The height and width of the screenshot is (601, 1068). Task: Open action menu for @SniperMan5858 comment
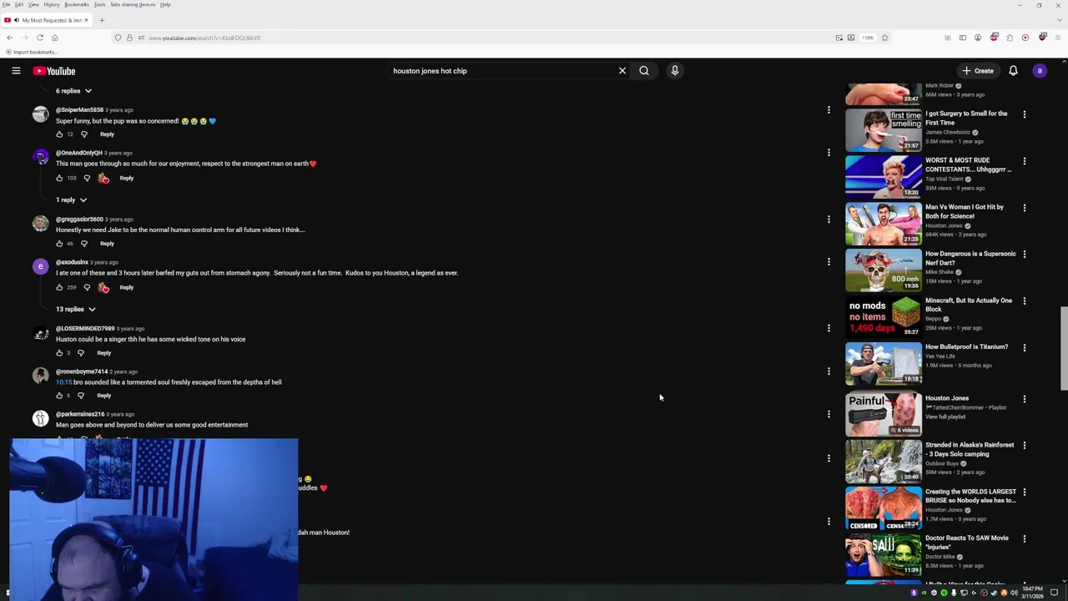point(829,109)
